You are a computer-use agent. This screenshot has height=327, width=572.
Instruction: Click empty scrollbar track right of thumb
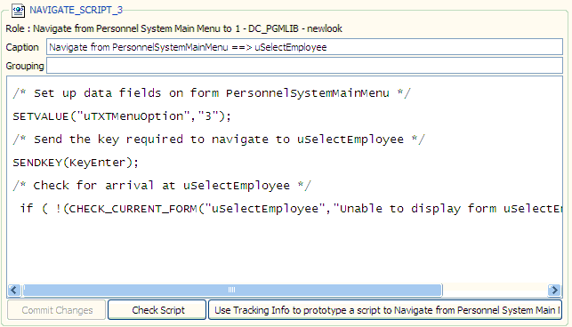(x=495, y=291)
